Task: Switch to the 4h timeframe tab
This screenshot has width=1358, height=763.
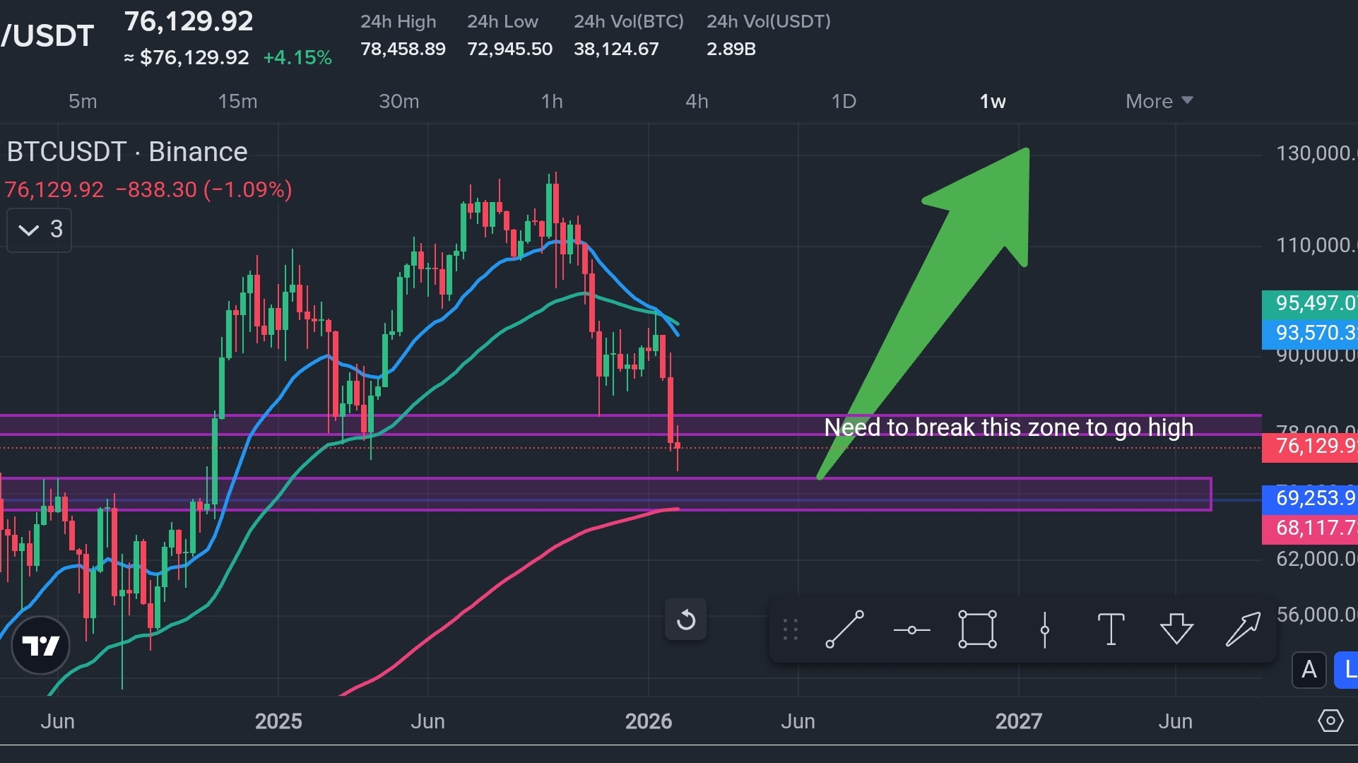Action: click(697, 101)
